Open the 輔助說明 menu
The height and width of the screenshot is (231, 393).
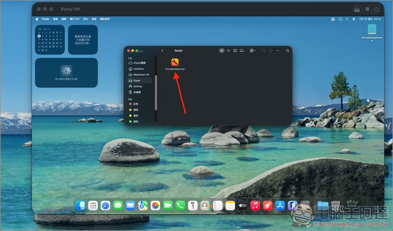pos(105,19)
